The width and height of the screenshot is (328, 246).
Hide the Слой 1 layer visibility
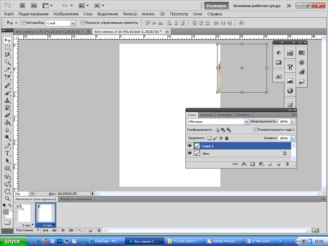pyautogui.click(x=190, y=146)
